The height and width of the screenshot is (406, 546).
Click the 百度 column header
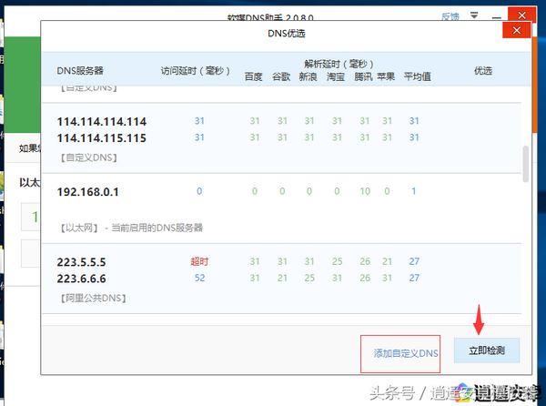pos(254,76)
